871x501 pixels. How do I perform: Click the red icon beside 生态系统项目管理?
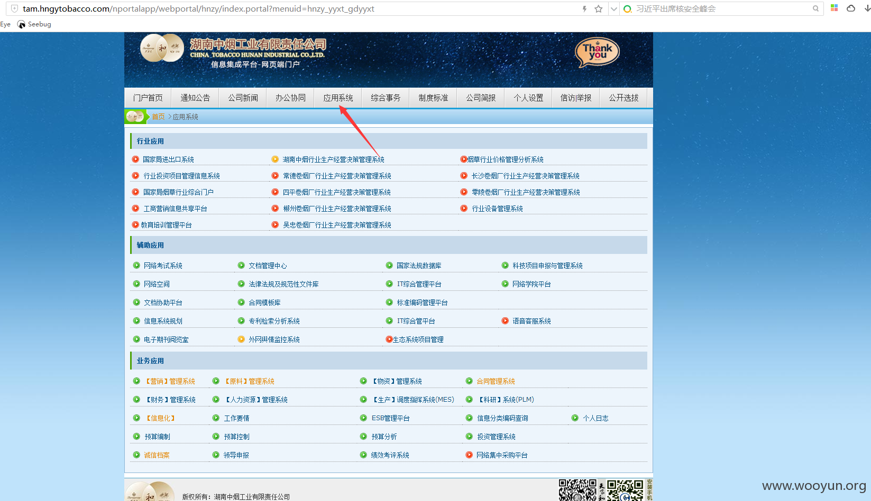(x=389, y=339)
